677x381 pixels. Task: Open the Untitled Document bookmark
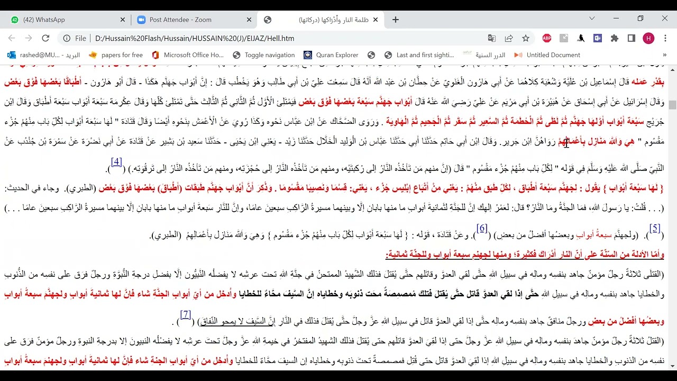(x=547, y=55)
